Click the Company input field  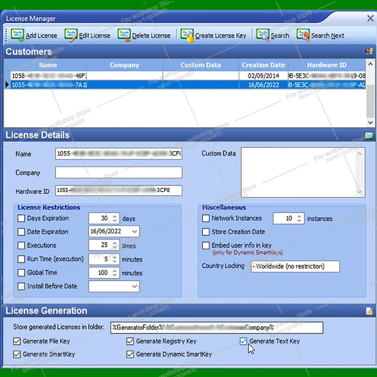pyautogui.click(x=118, y=172)
